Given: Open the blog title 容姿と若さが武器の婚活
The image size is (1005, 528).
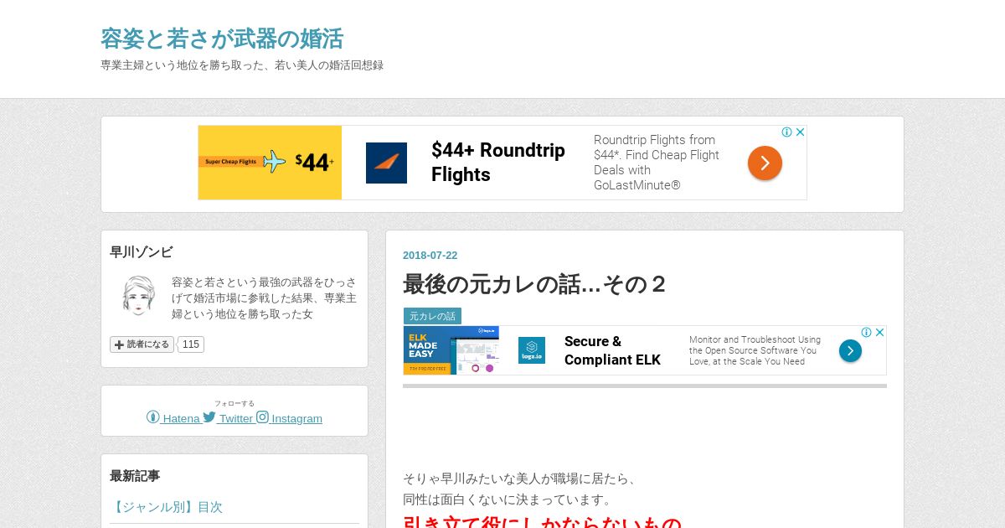Looking at the screenshot, I should (222, 39).
